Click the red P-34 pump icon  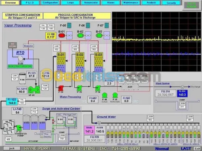pyautogui.click(x=61, y=88)
